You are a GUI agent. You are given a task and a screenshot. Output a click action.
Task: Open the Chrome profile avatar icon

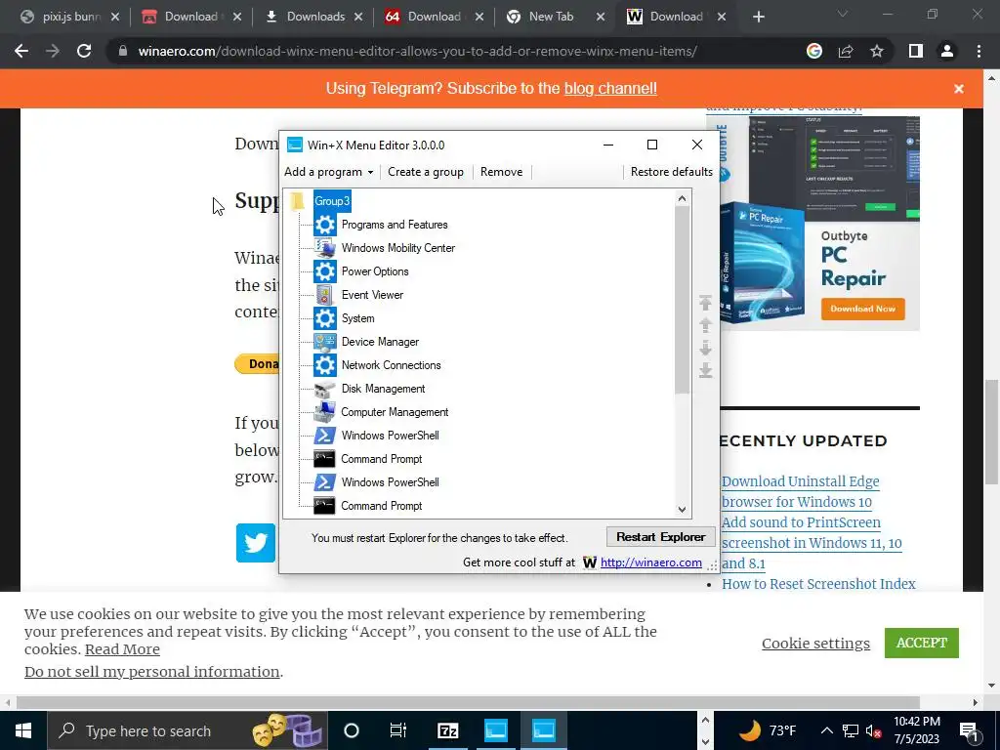pos(947,51)
